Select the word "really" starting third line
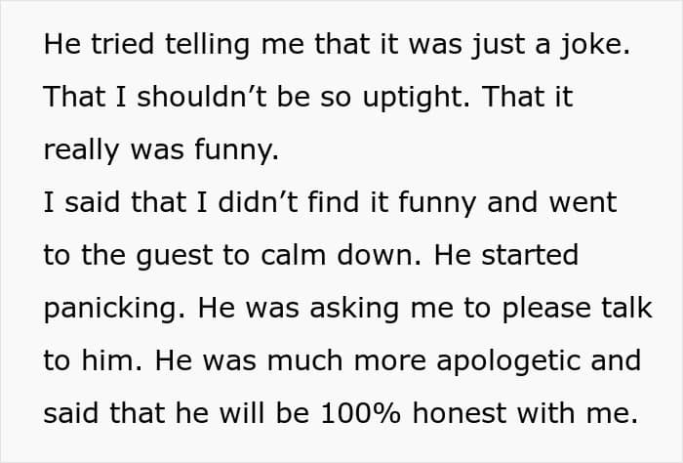The image size is (683, 463). [78, 151]
